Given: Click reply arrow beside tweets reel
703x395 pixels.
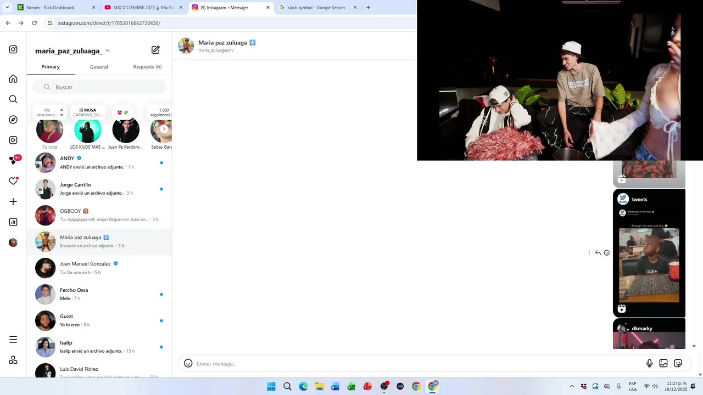Looking at the screenshot, I should click(x=598, y=253).
